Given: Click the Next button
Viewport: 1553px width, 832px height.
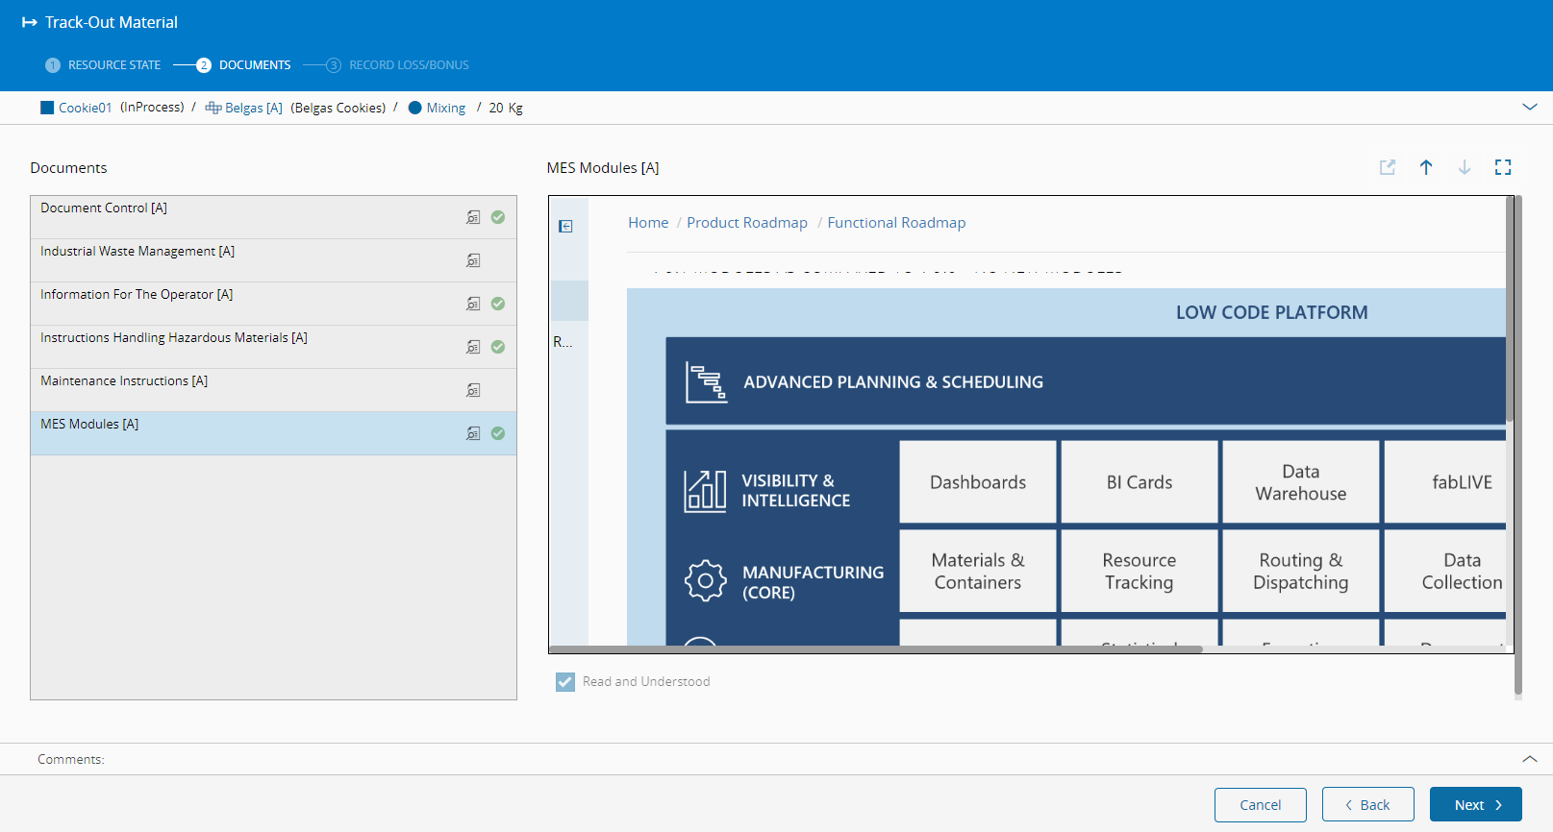Looking at the screenshot, I should [1475, 804].
